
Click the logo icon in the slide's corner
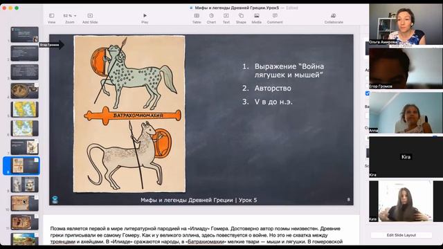(55, 200)
